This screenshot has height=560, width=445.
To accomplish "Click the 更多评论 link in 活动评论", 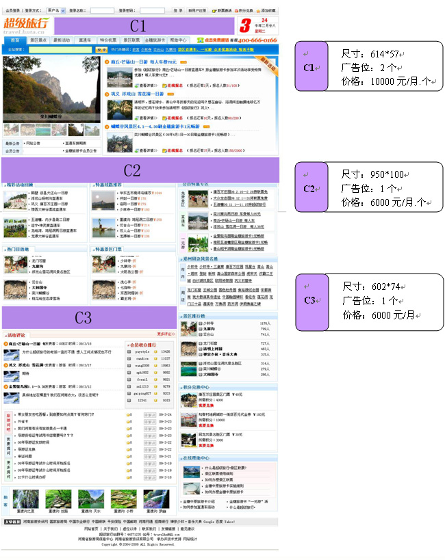I will (166, 334).
